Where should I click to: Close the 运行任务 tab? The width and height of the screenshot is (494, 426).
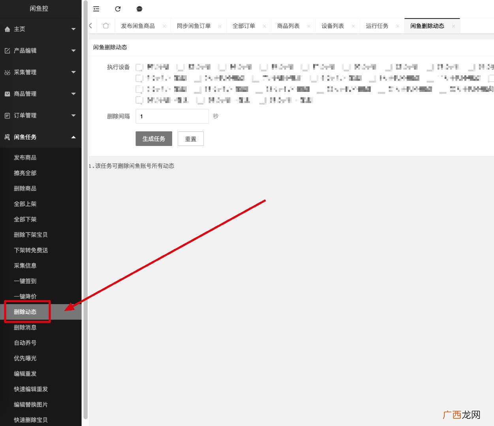click(x=398, y=26)
